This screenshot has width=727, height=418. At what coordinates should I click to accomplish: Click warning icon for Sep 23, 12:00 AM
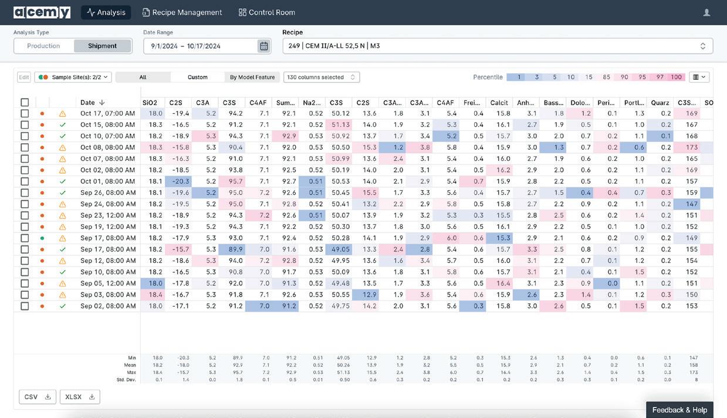pyautogui.click(x=63, y=215)
